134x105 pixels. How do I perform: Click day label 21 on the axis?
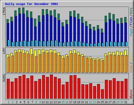point(86,102)
